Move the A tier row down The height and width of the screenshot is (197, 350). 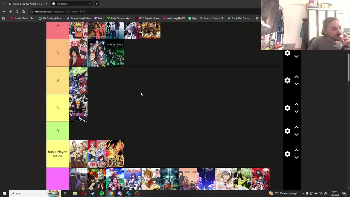[296, 56]
